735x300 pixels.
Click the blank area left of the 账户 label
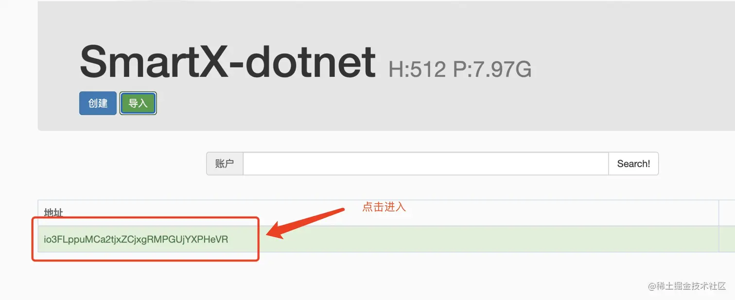(x=122, y=163)
